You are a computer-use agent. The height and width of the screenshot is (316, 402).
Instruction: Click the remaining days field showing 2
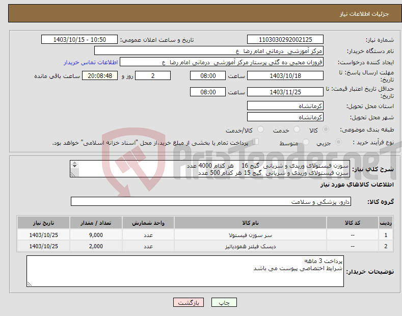pyautogui.click(x=153, y=75)
